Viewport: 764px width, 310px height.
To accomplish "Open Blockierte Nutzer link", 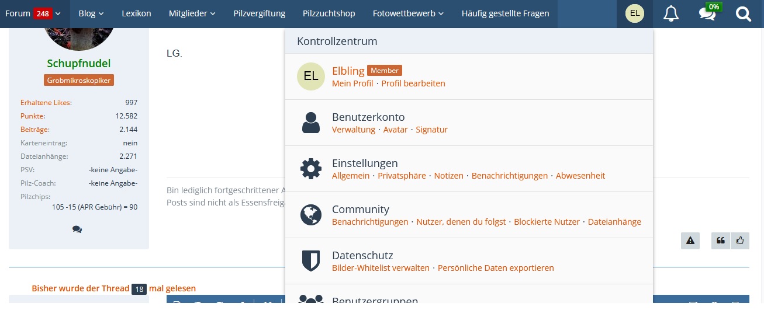I will coord(547,222).
